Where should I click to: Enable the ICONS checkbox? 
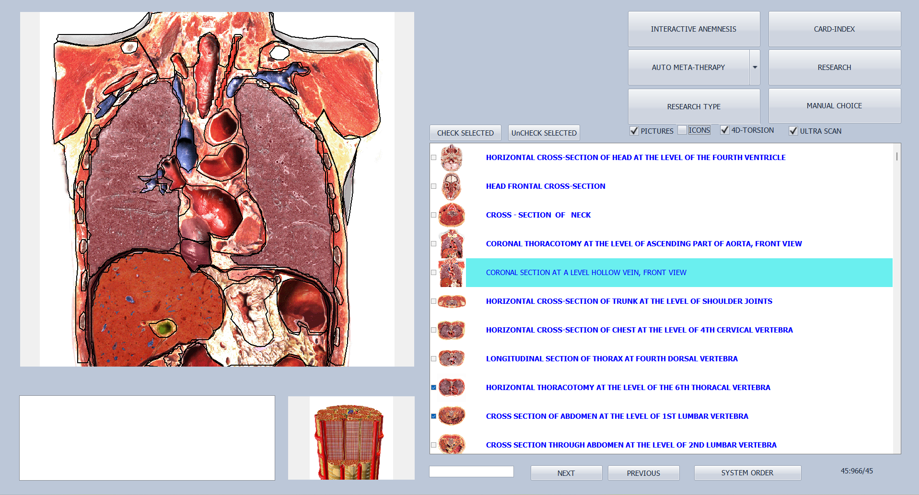point(682,130)
